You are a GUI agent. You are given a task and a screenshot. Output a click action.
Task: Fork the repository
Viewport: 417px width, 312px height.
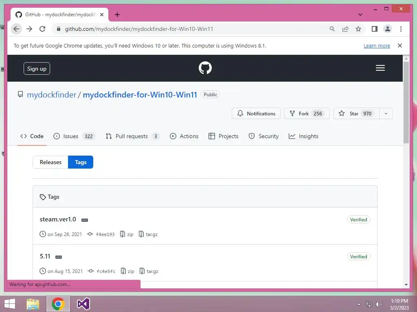(x=307, y=114)
